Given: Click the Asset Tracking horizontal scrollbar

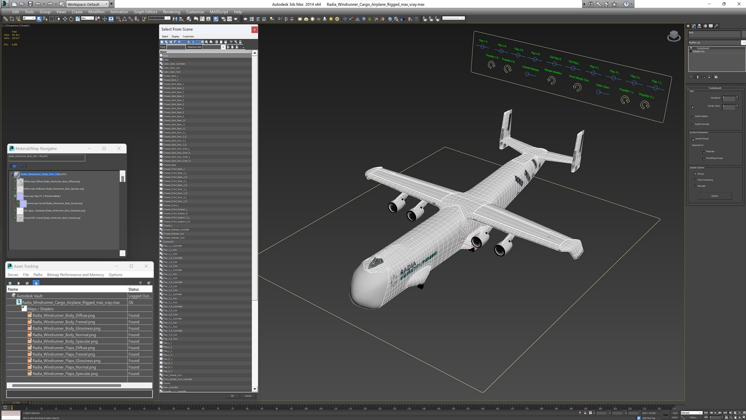Looking at the screenshot, I should [x=66, y=386].
